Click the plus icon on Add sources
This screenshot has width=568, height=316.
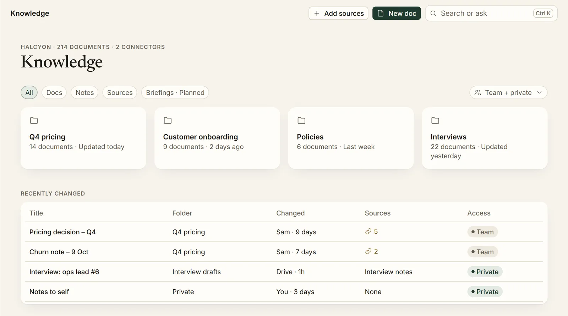coord(317,13)
